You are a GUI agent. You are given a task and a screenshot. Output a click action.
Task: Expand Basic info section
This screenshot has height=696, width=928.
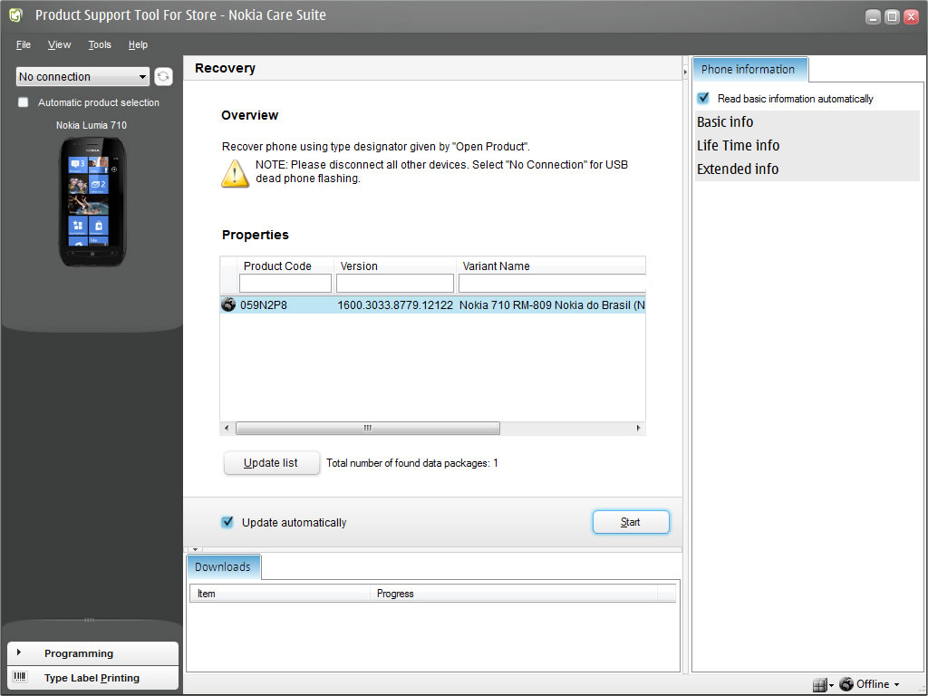[807, 122]
